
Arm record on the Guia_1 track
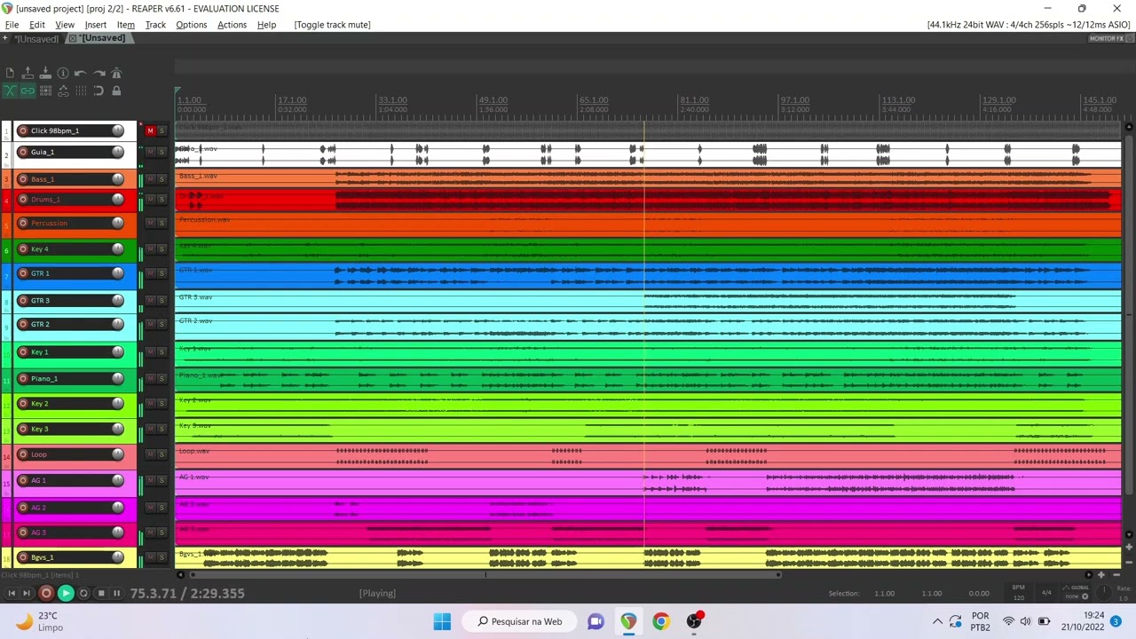(x=23, y=152)
